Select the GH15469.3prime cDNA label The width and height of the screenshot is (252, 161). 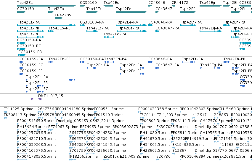(x=234, y=109)
